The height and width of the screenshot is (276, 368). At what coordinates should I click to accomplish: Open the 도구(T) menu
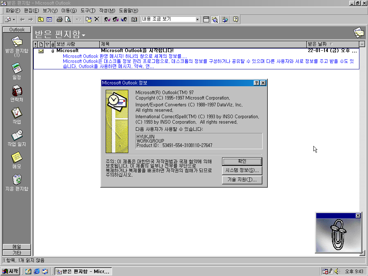(88, 10)
